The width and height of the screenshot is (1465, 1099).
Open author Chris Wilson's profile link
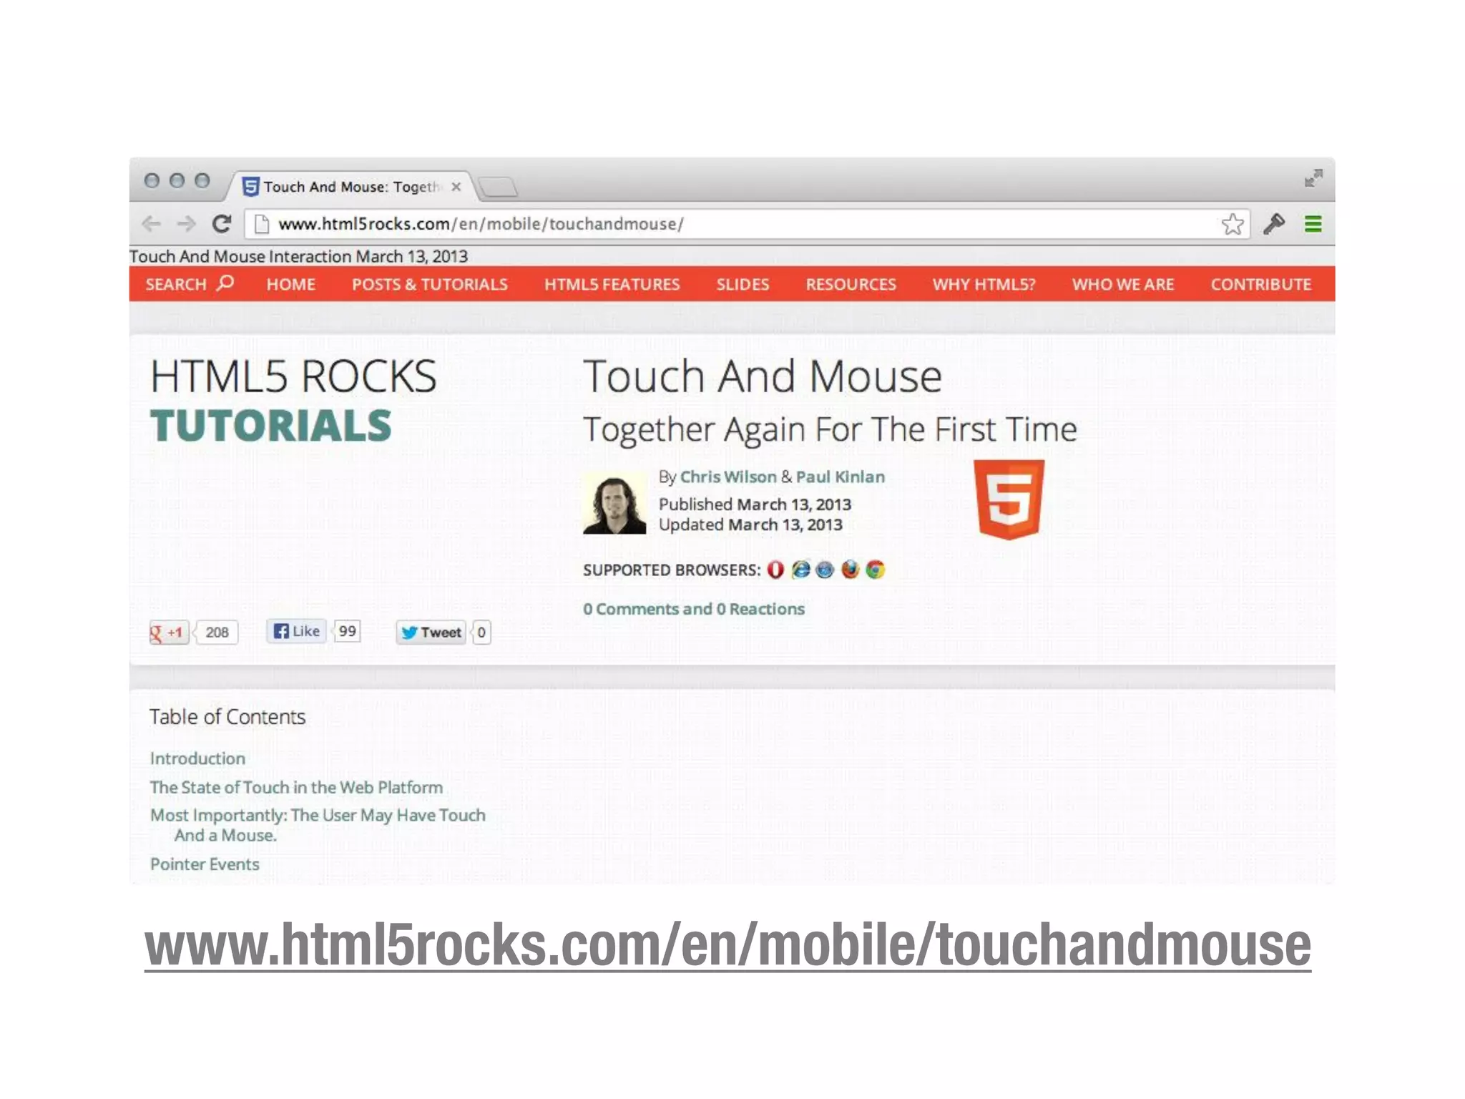(728, 477)
